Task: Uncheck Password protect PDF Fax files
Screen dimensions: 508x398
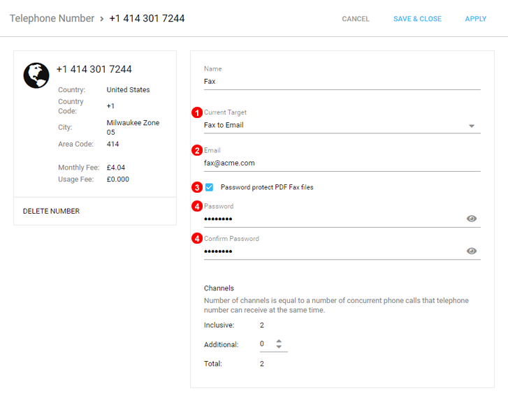Action: click(210, 187)
